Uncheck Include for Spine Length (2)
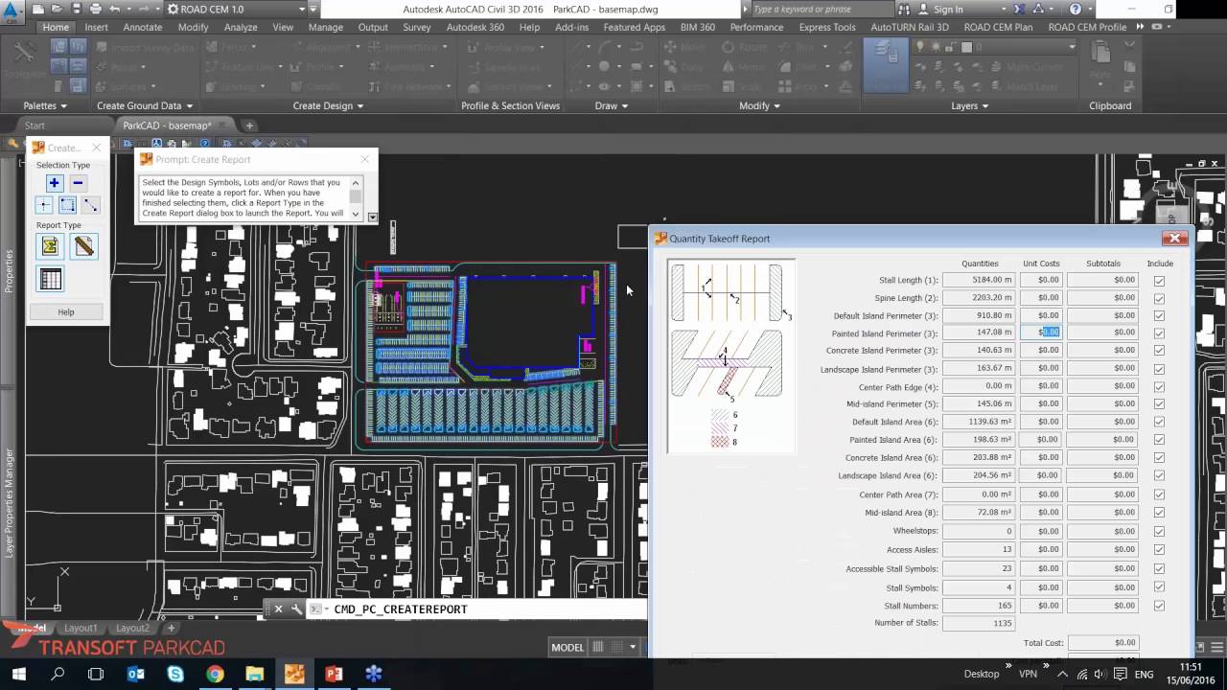Screen dimensions: 1227x690 [x=1159, y=298]
